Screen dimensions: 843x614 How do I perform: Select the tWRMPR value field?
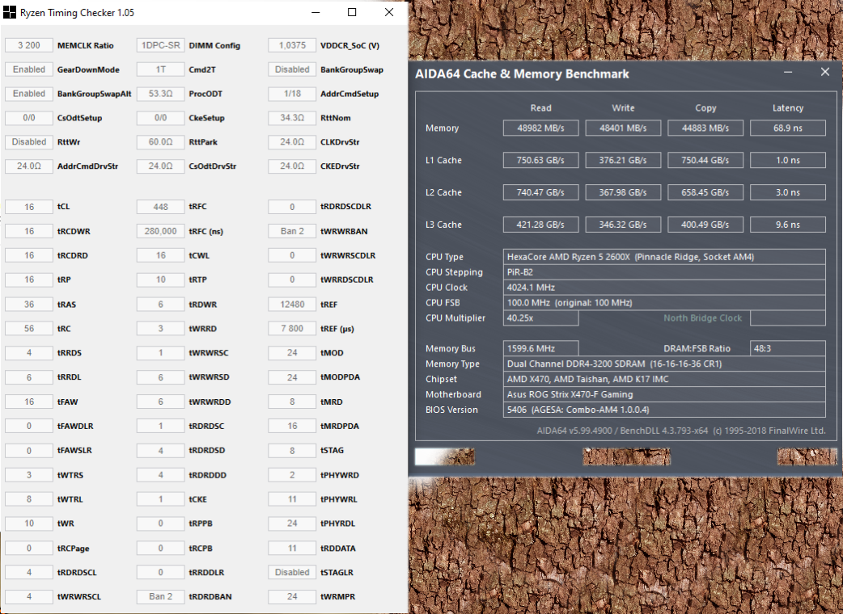292,596
